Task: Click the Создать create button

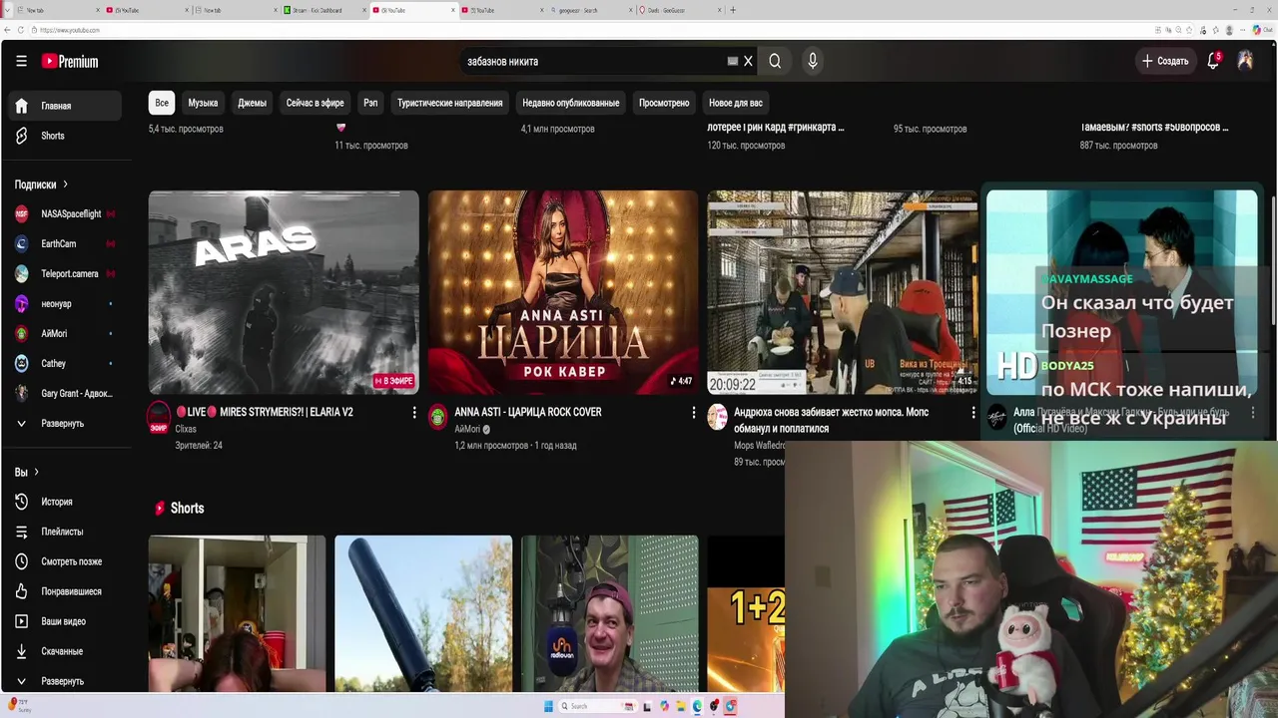Action: click(1165, 61)
